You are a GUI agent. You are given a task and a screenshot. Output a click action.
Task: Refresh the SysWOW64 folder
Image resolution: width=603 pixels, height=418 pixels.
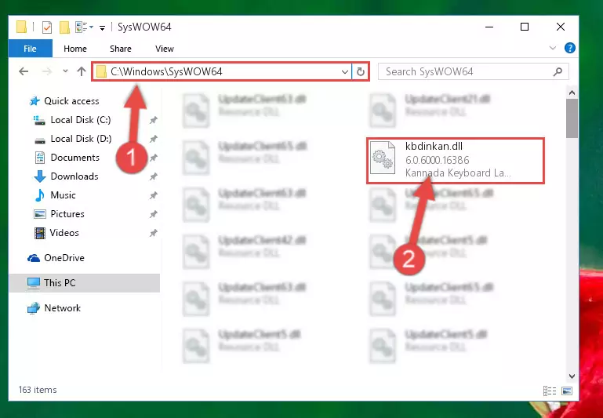click(361, 72)
